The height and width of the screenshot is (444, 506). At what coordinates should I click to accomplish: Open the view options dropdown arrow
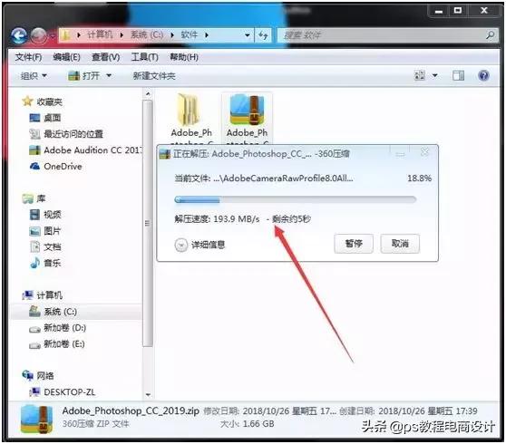pos(435,76)
